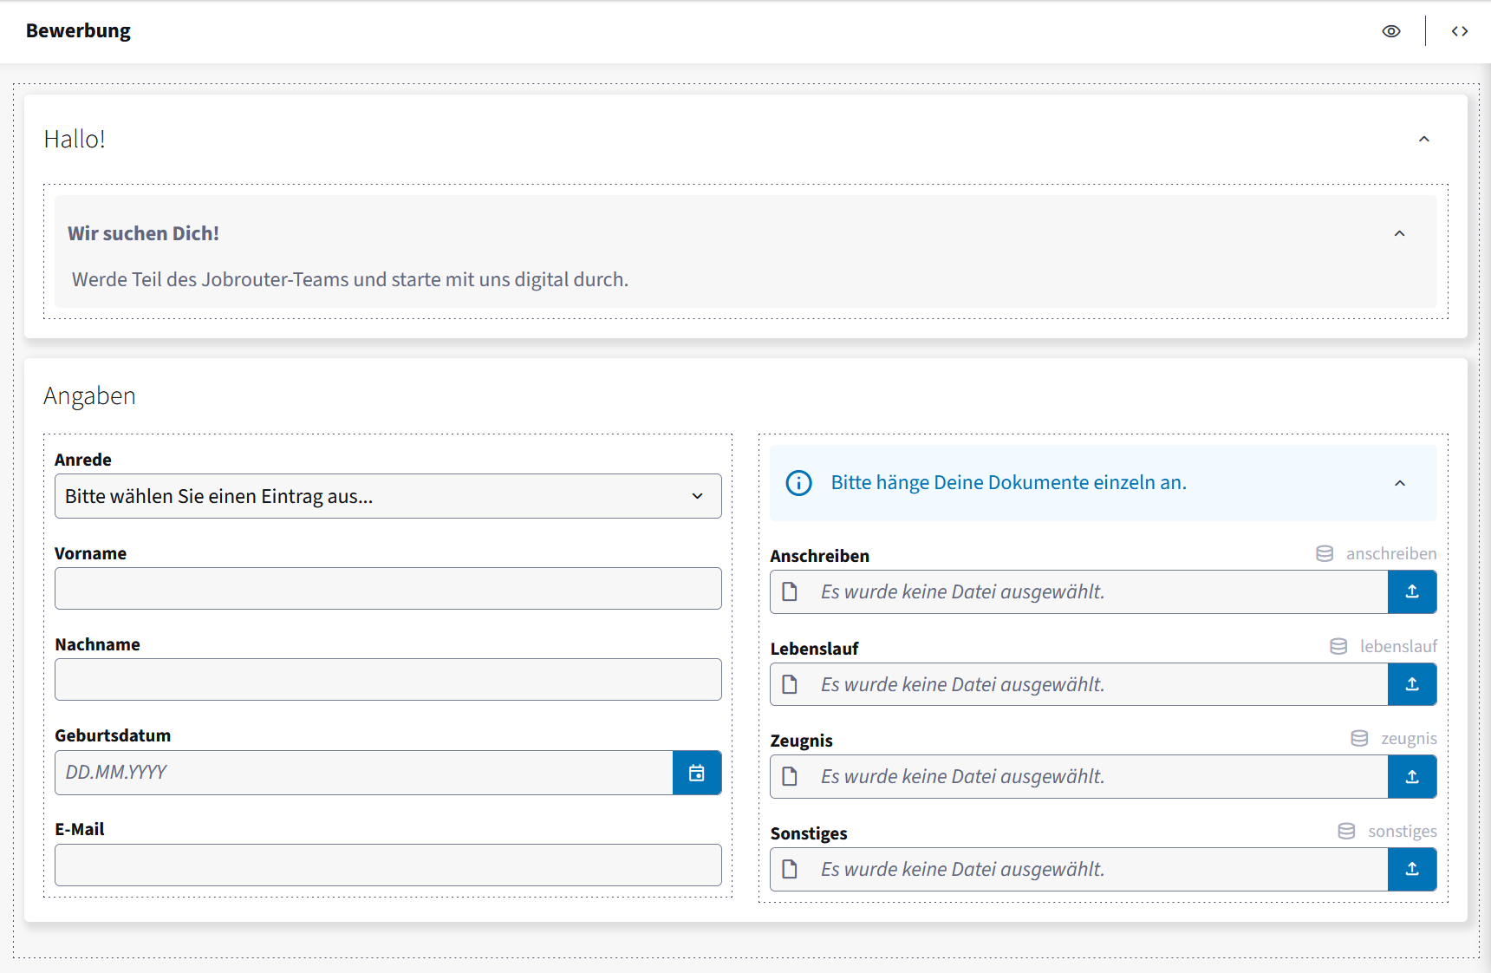
Task: Collapse the Wir suchen Dich! panel
Action: pyautogui.click(x=1399, y=233)
